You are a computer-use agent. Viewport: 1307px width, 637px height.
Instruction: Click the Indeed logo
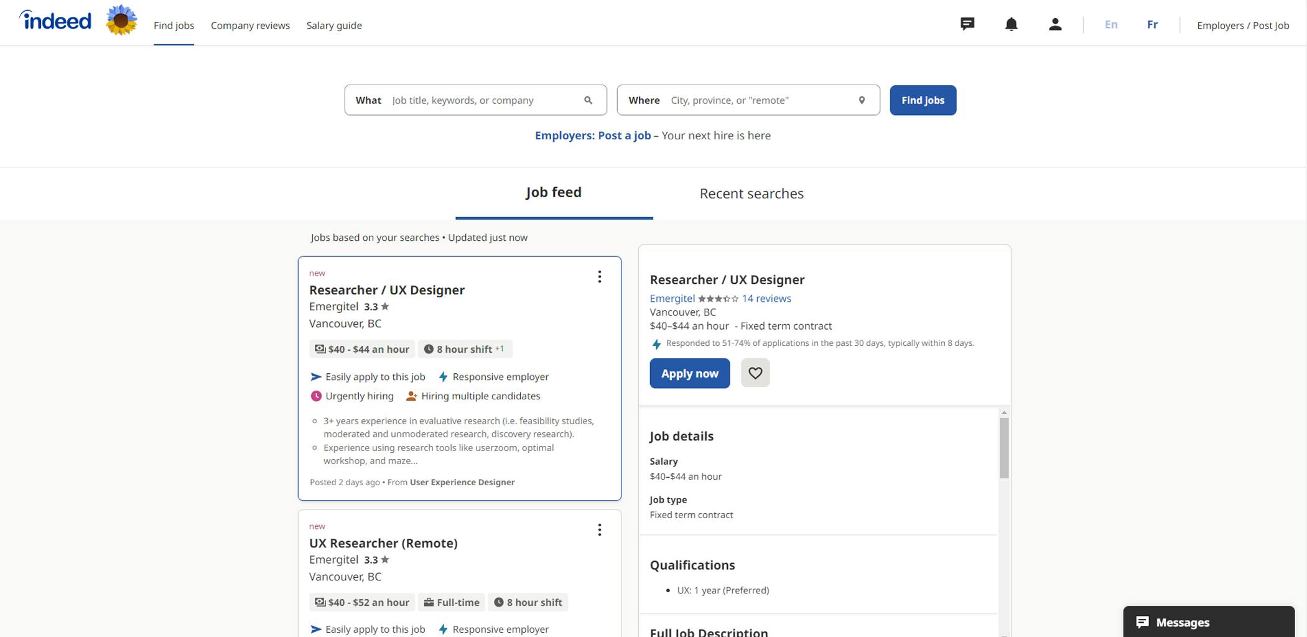[x=55, y=21]
